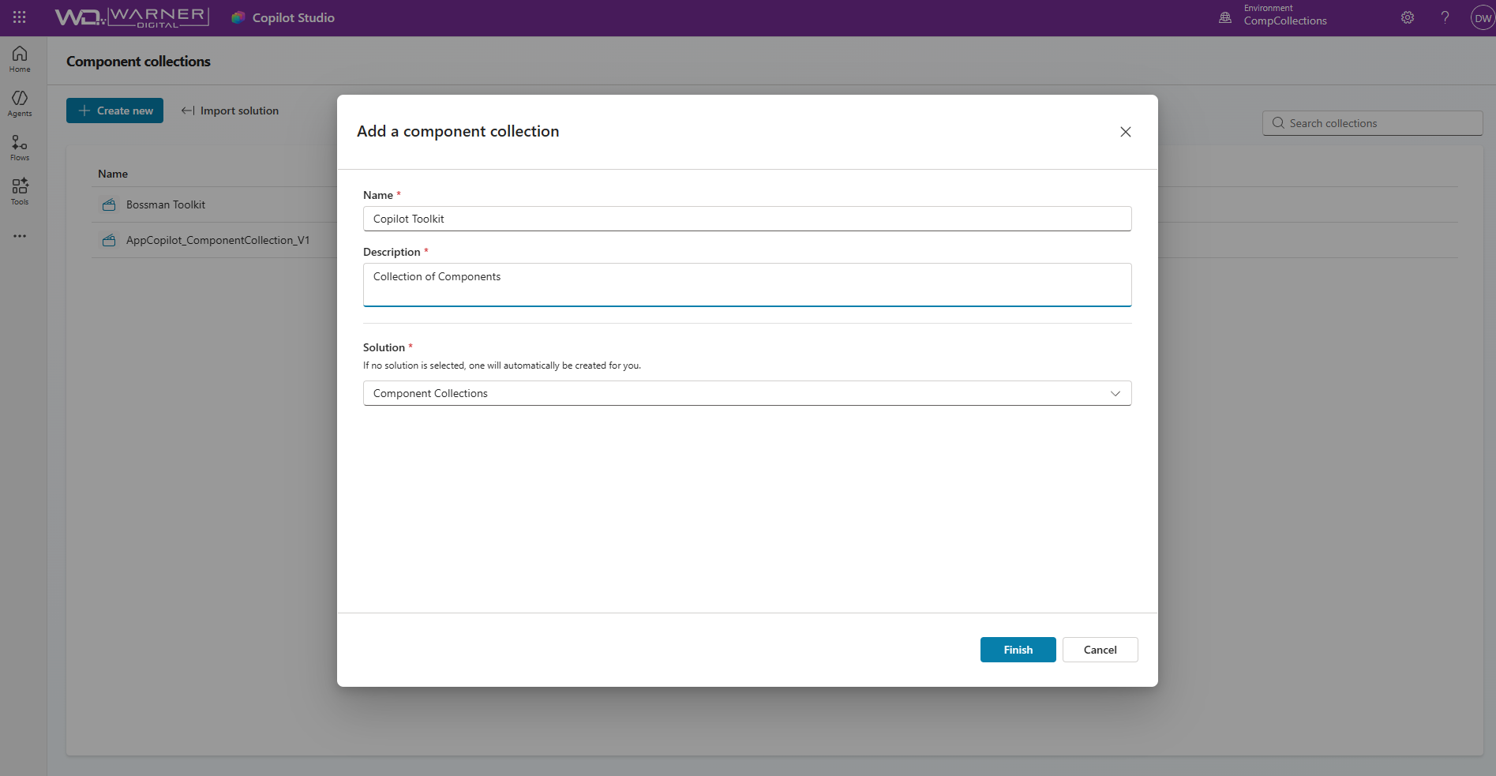Screen dimensions: 1496x776
Task: Click into the Description text area
Action: [x=747, y=284]
